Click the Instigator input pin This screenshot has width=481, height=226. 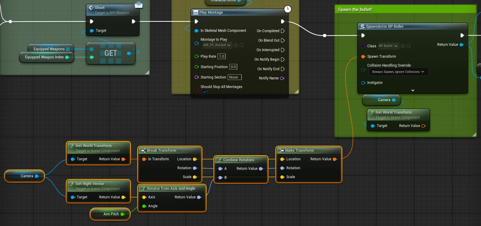363,83
